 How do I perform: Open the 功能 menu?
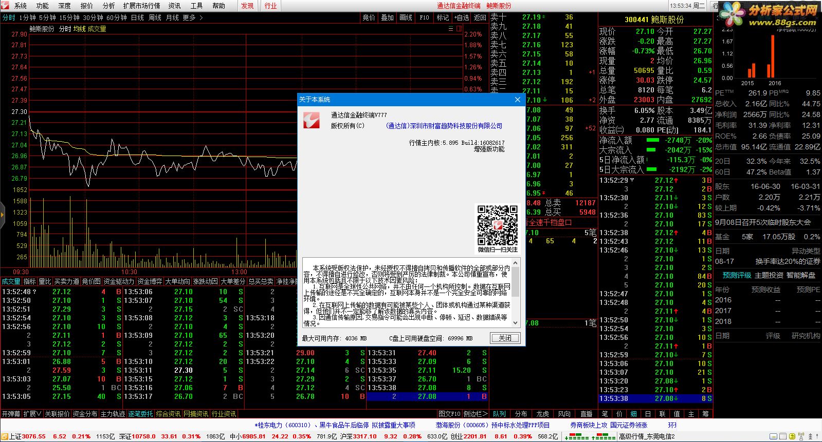point(42,6)
